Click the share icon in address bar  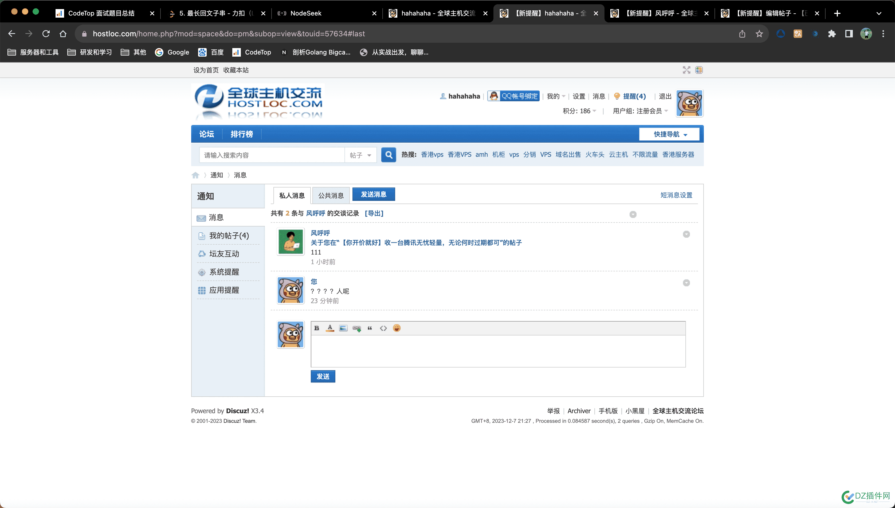pos(742,33)
